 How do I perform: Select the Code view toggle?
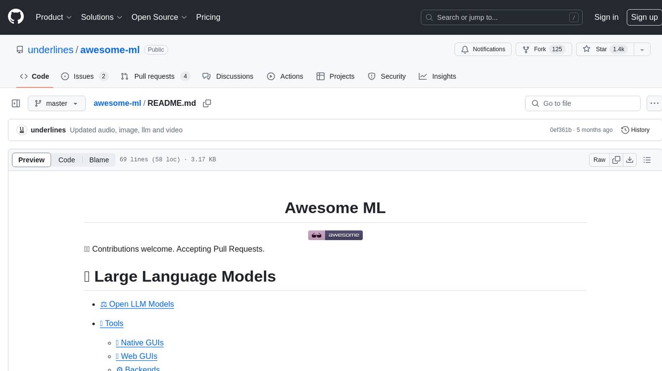click(x=67, y=160)
